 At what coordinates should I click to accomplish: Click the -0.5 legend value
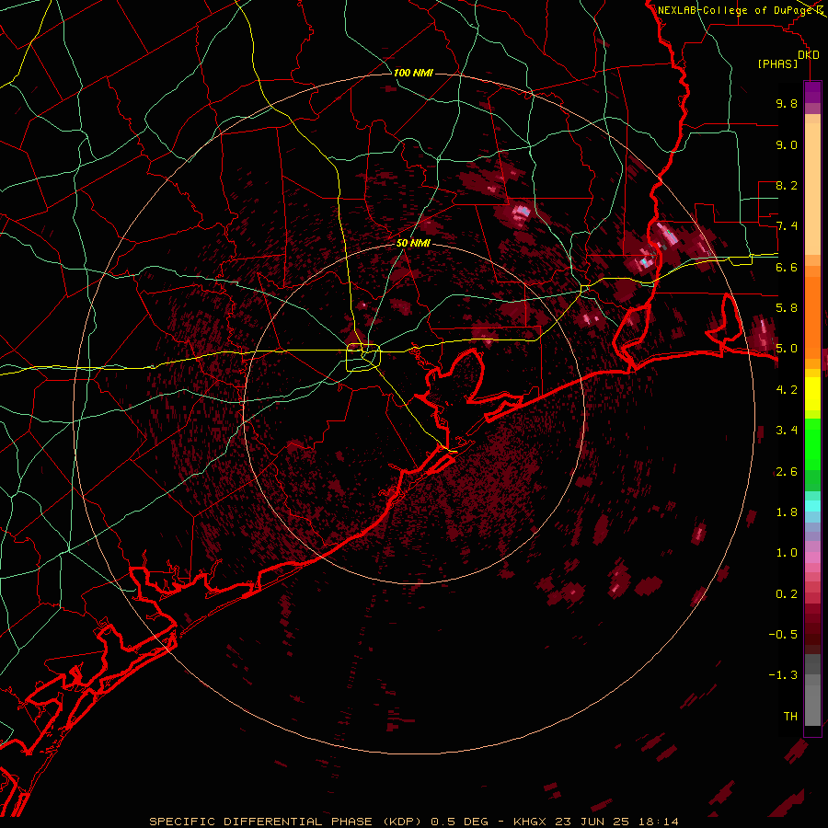point(783,635)
